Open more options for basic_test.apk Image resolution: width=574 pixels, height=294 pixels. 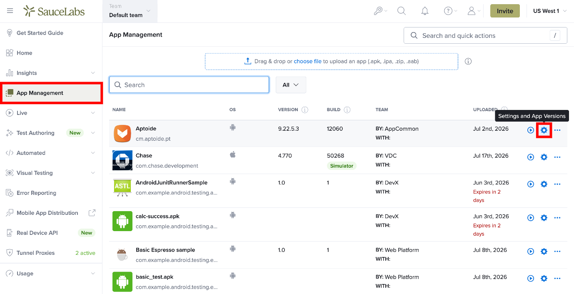tap(557, 278)
